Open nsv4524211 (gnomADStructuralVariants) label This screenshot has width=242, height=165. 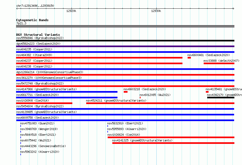[x=116, y=101]
